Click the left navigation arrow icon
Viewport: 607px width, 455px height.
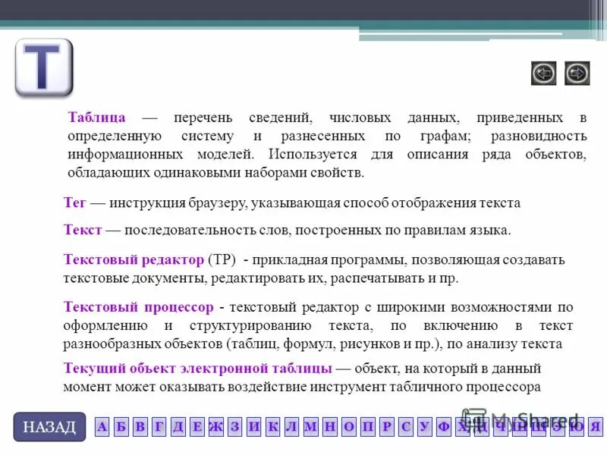(545, 72)
